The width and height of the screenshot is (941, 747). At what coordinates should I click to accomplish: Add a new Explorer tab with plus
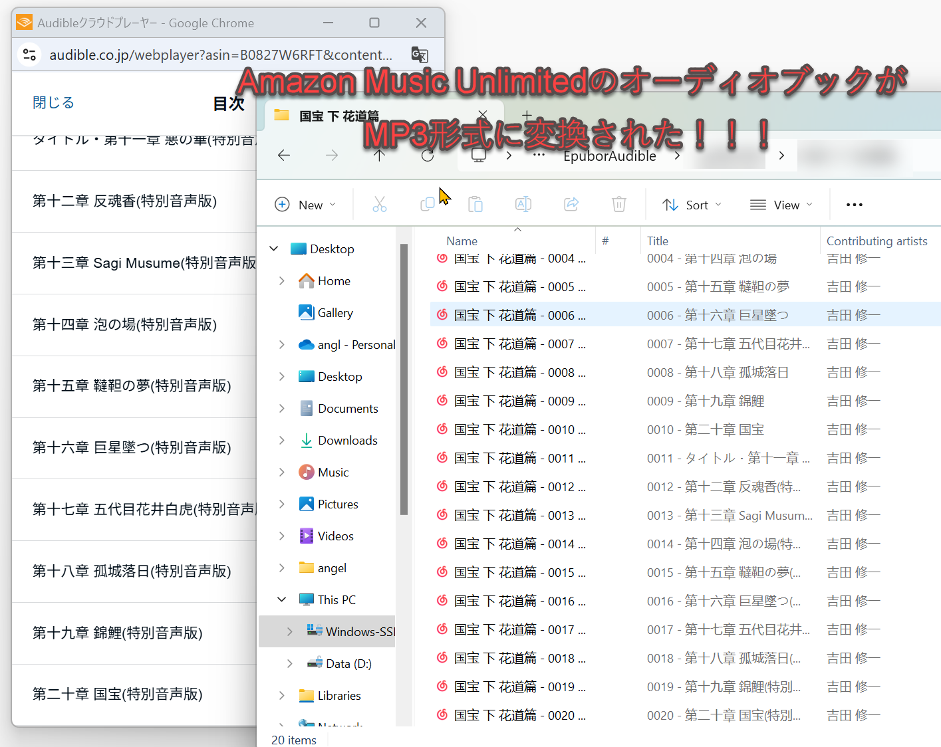[x=527, y=116]
